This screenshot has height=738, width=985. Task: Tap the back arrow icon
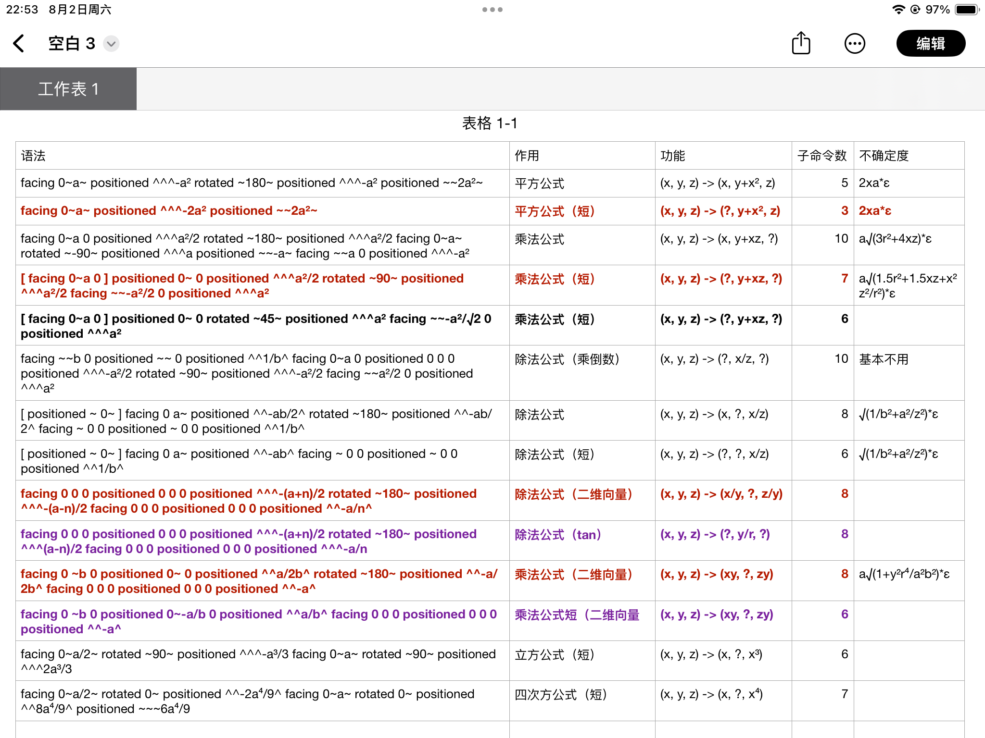coord(19,44)
